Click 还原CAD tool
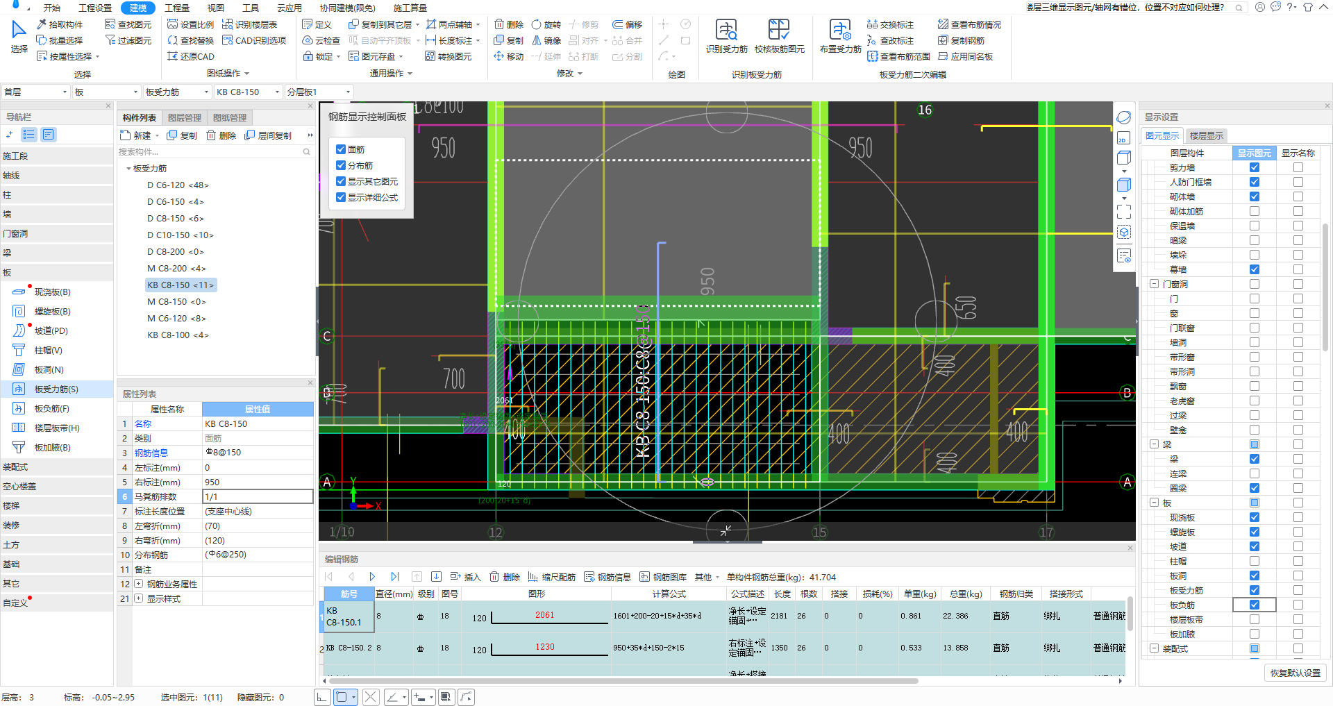 pyautogui.click(x=191, y=56)
